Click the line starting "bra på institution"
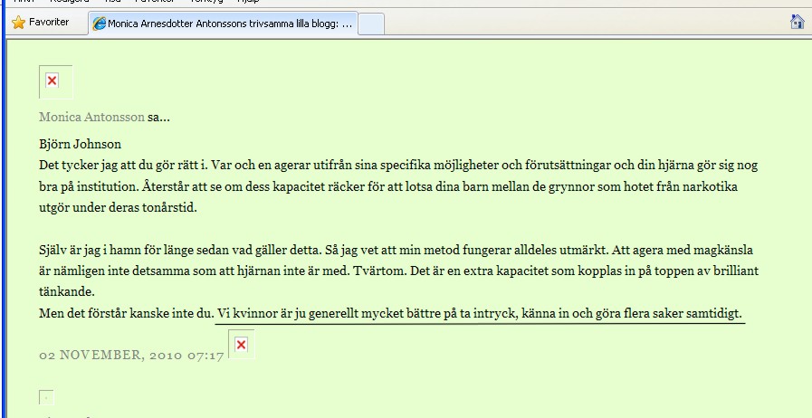812x418 pixels. tap(387, 186)
